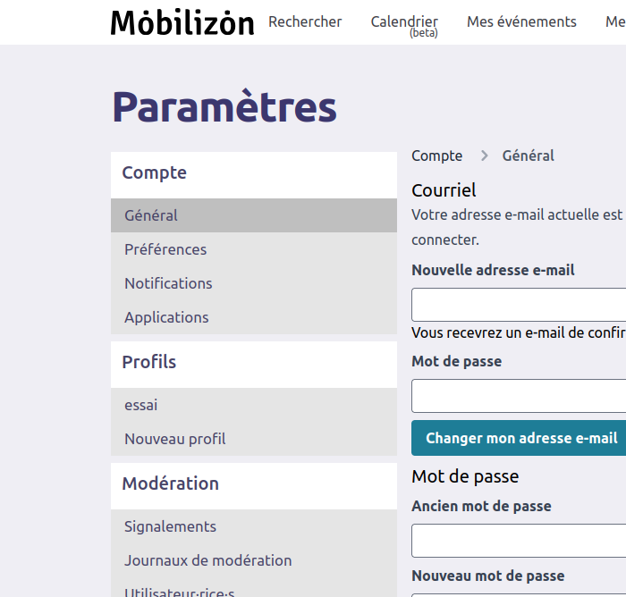Click Nouveau profil in sidebar
Screen dimensions: 626x597
click(175, 439)
